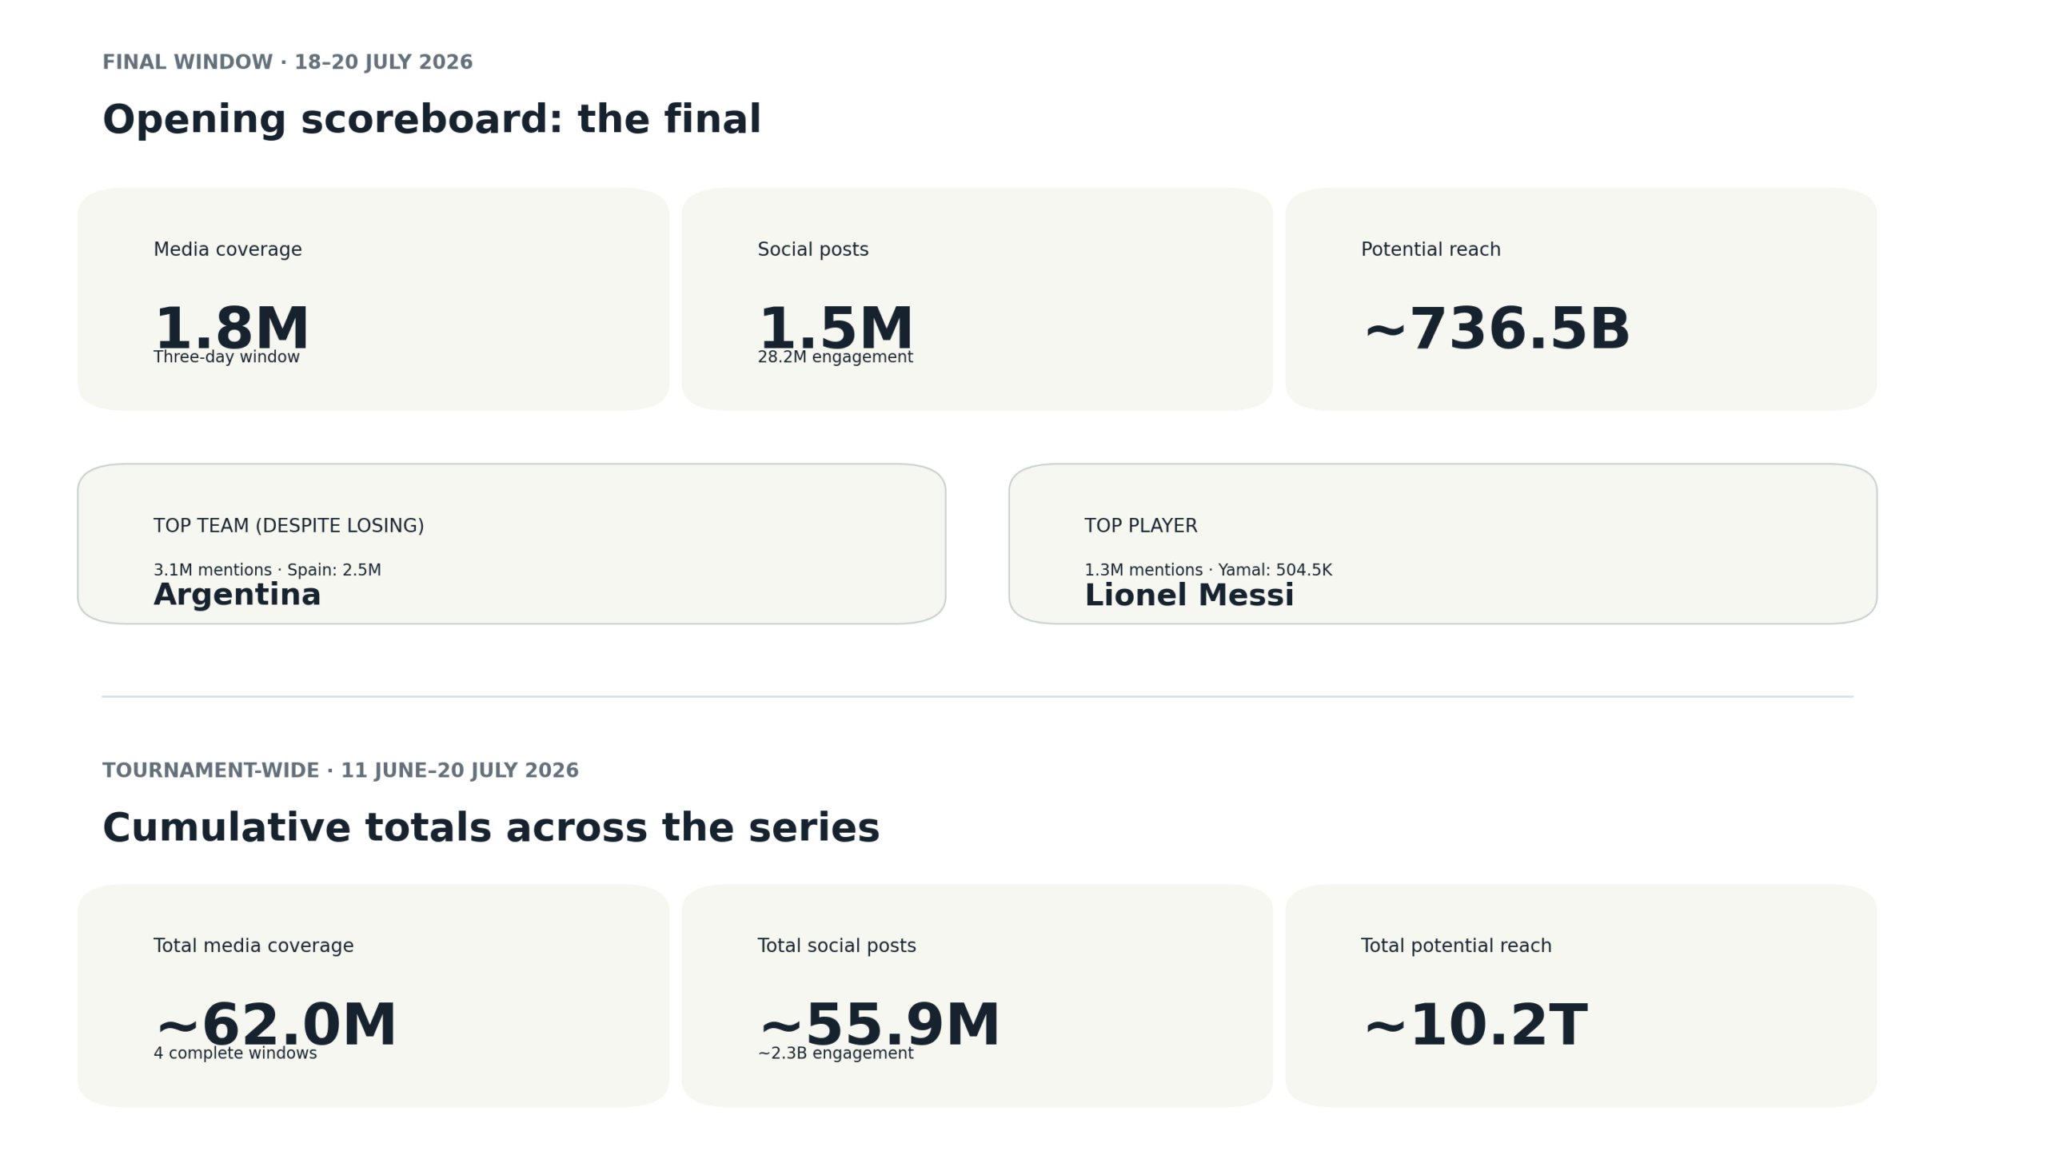Click the 'Tournament-wide · 11 June–20 July 2026' label
The width and height of the screenshot is (2047, 1151).
tap(341, 771)
